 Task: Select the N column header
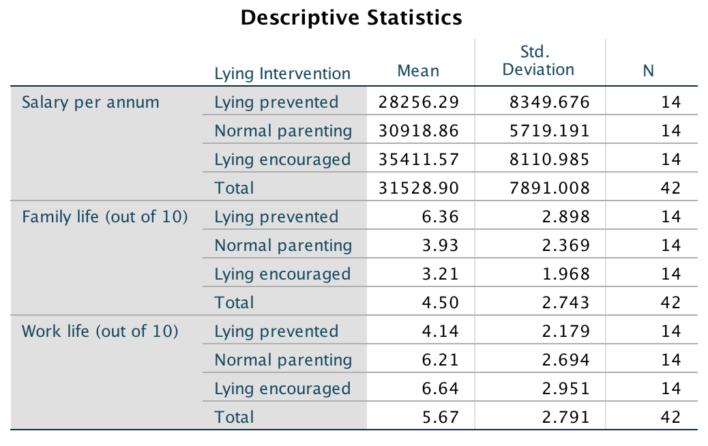(x=648, y=71)
